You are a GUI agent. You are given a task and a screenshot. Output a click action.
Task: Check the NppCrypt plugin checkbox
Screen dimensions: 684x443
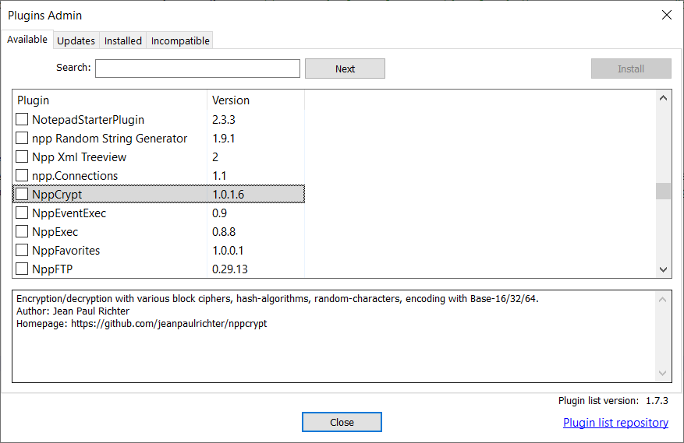tap(22, 194)
